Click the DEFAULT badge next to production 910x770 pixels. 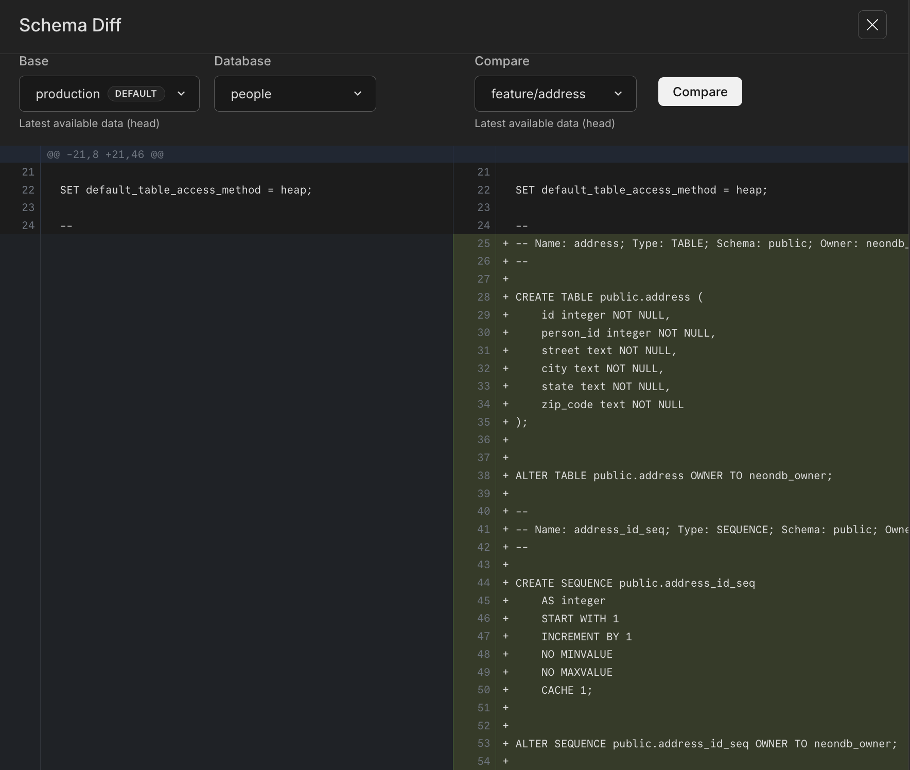(136, 93)
